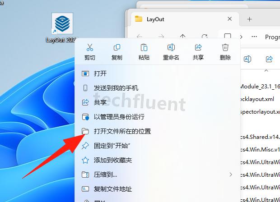Select 打开文件所在的位置
The image size is (280, 202).
point(157,131)
